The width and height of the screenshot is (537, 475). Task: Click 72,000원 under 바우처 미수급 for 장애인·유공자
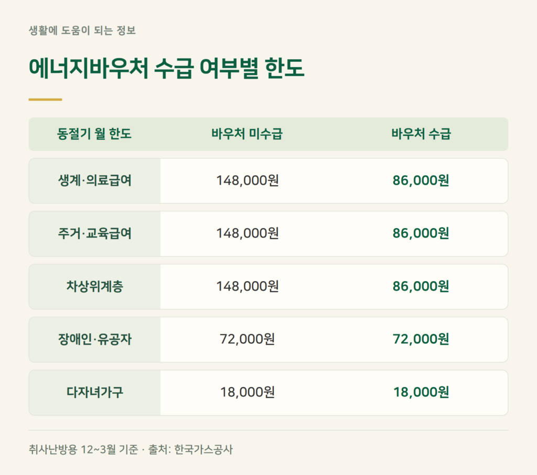248,339
